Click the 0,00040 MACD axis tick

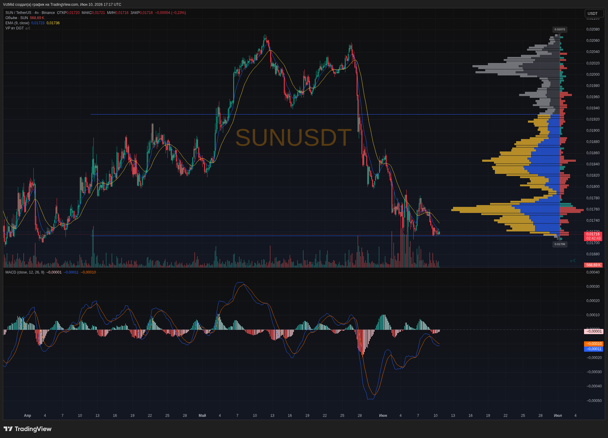pos(593,272)
